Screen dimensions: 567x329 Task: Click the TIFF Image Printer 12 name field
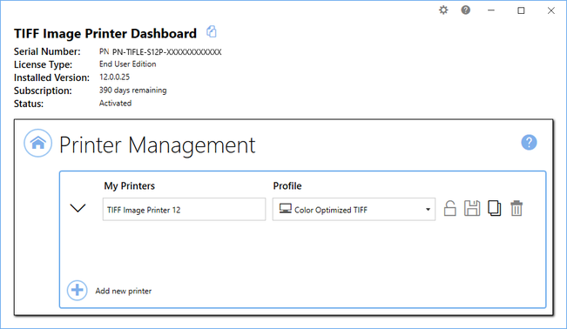(184, 210)
